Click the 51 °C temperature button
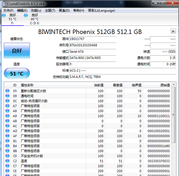This screenshot has width=179, height=176. point(17,73)
